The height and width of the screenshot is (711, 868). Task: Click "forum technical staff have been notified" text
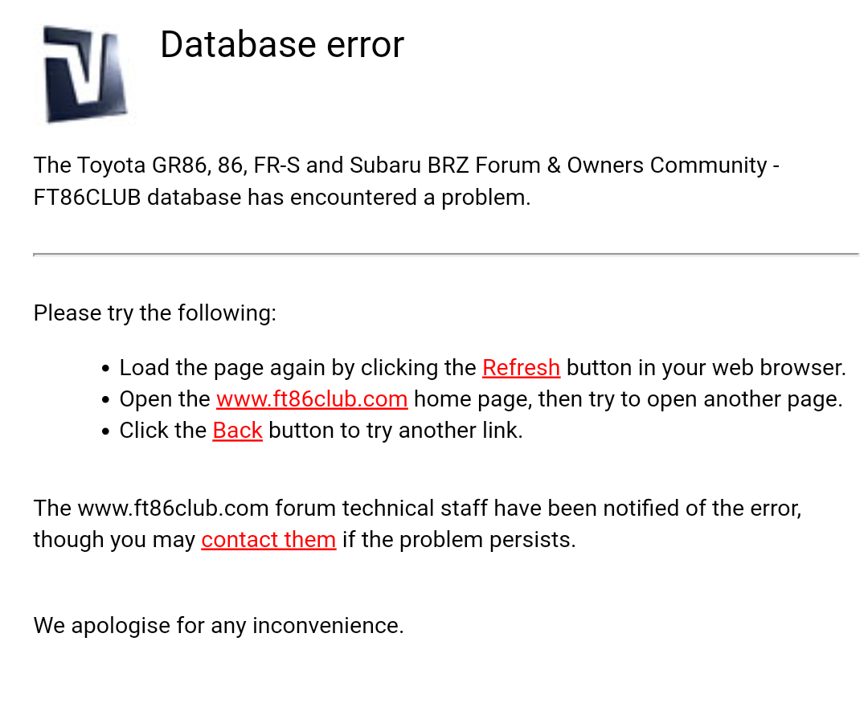(482, 508)
